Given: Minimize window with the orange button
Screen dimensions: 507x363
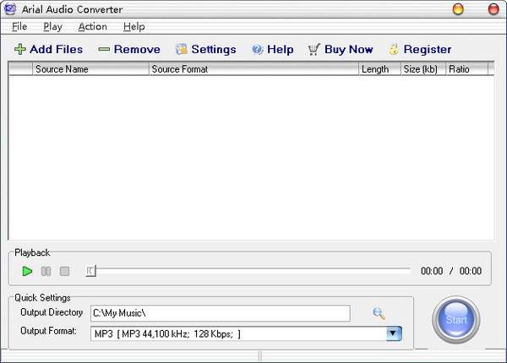Looking at the screenshot, I should [x=458, y=9].
